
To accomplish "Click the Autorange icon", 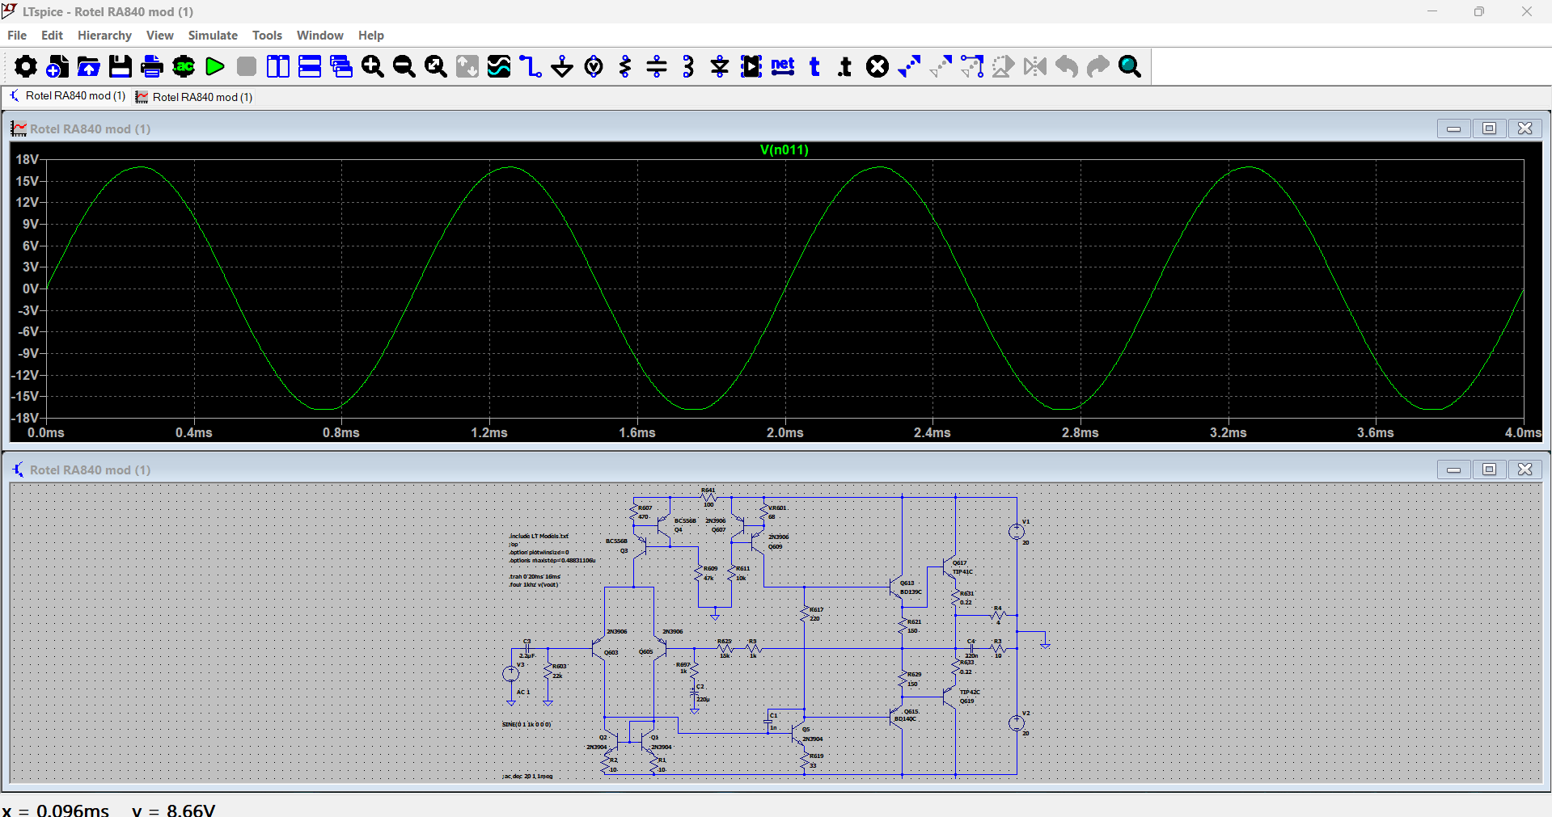I will click(x=467, y=66).
